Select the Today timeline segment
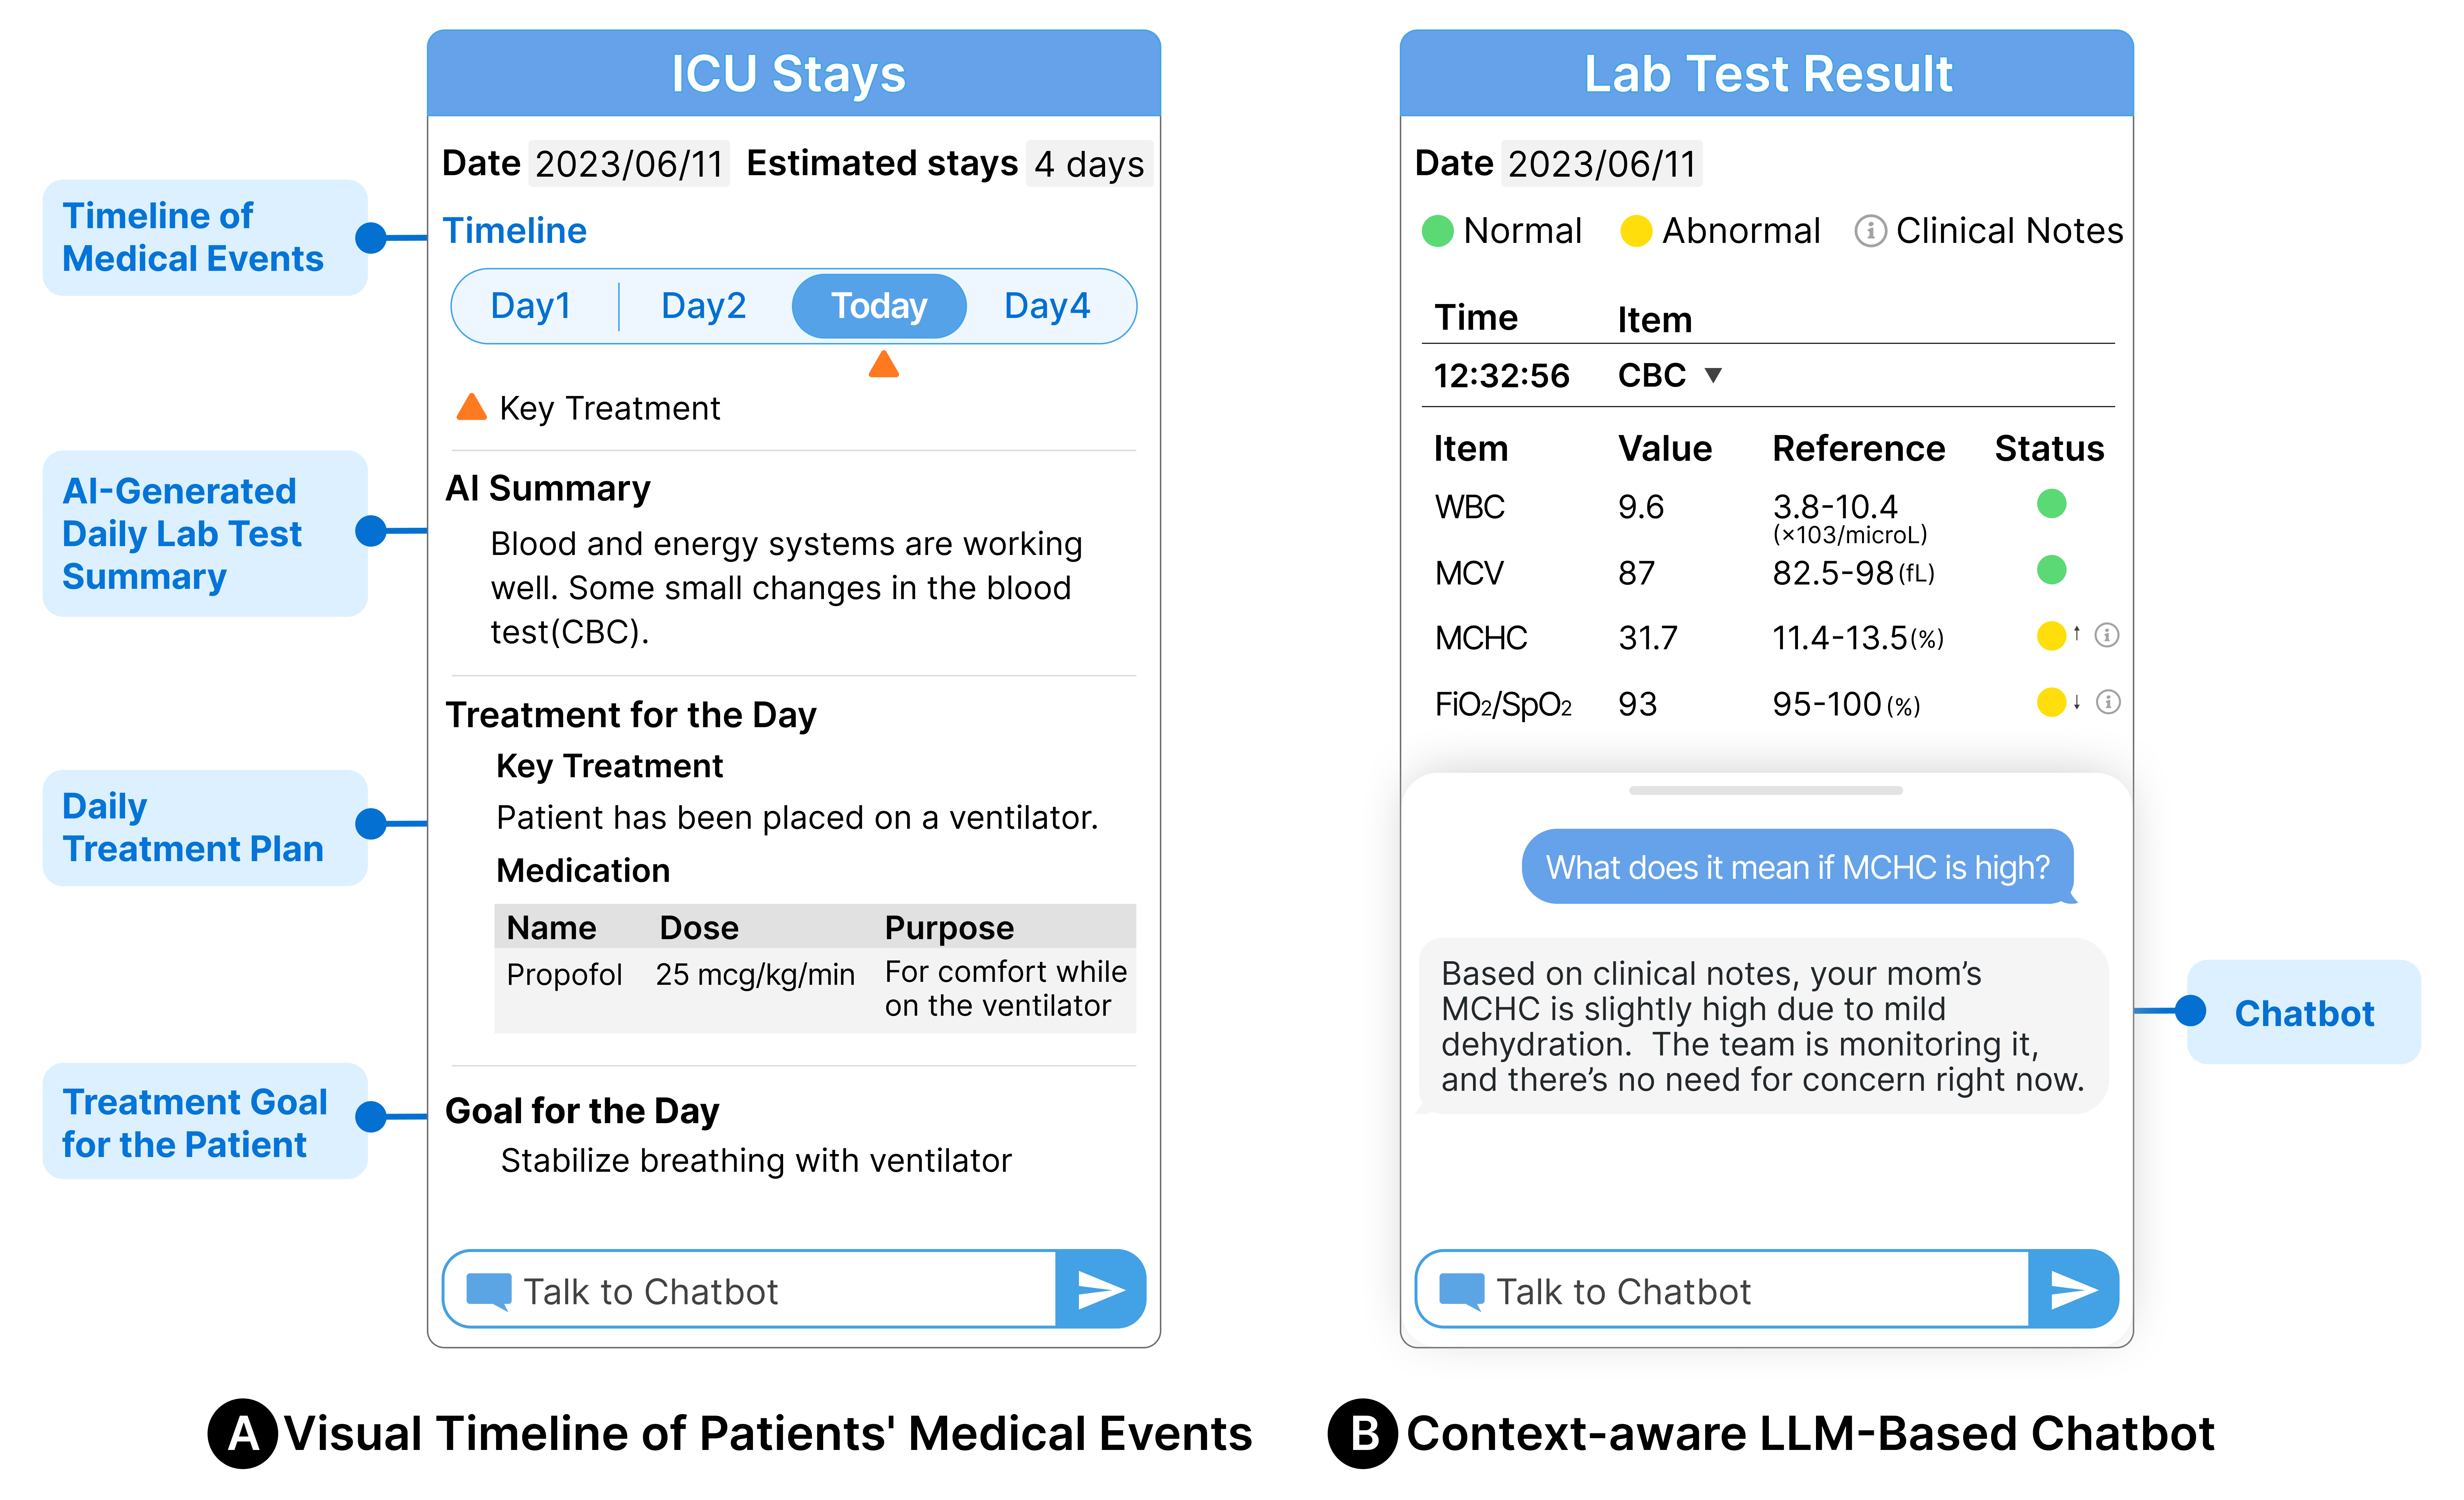Image resolution: width=2464 pixels, height=1500 pixels. (x=879, y=306)
